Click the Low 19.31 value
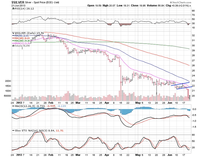 click(x=123, y=5)
